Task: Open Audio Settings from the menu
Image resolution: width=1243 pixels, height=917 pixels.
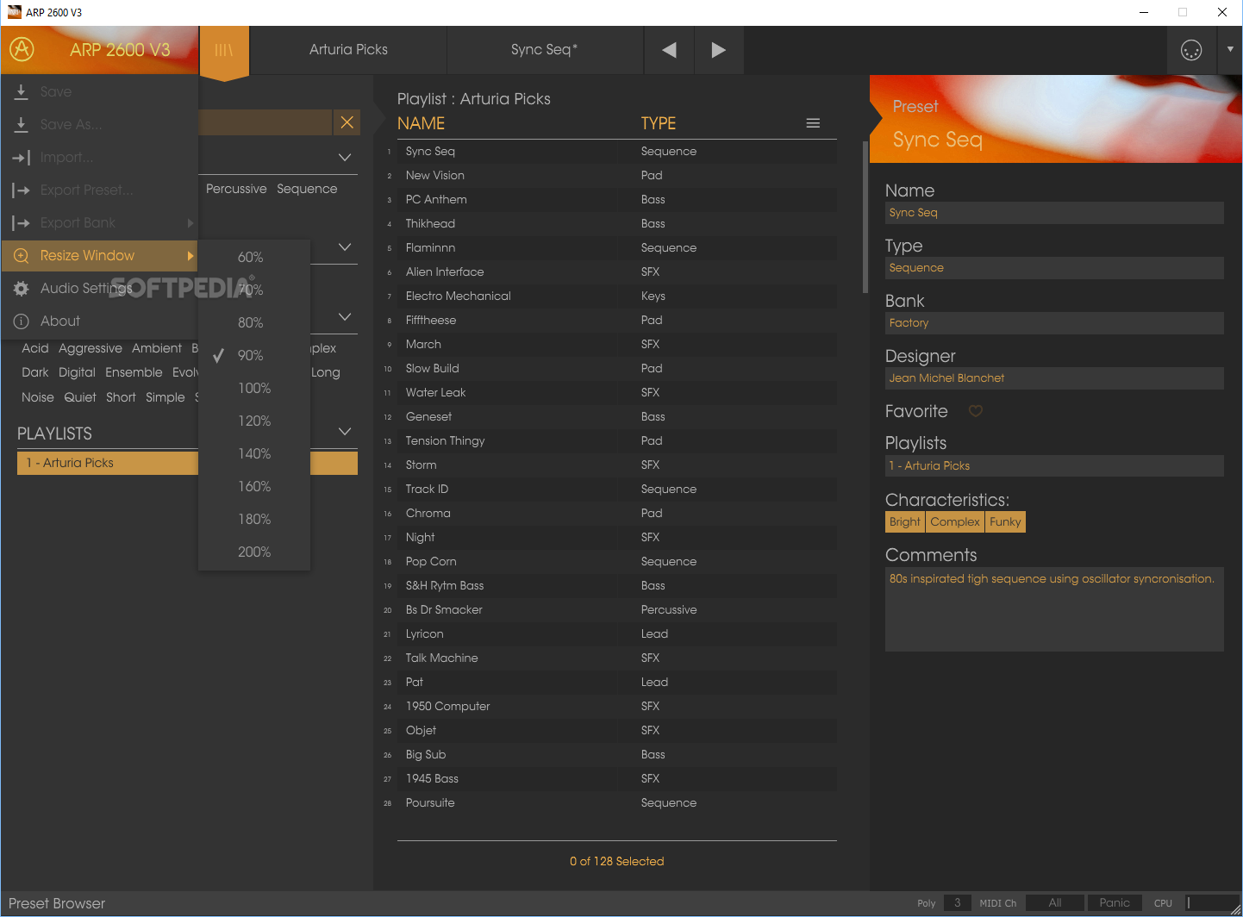Action: click(x=99, y=288)
